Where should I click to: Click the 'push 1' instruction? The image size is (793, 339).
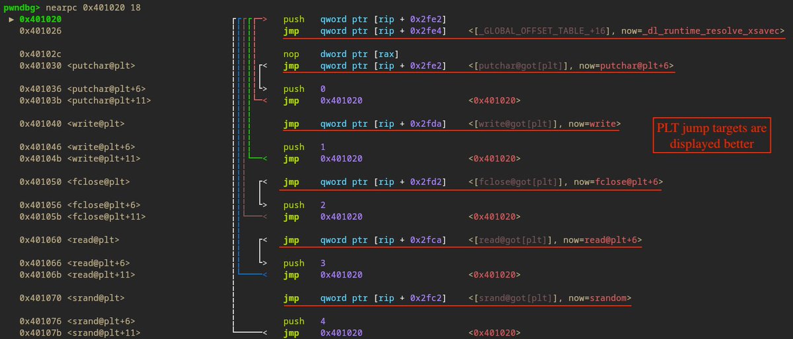point(304,147)
